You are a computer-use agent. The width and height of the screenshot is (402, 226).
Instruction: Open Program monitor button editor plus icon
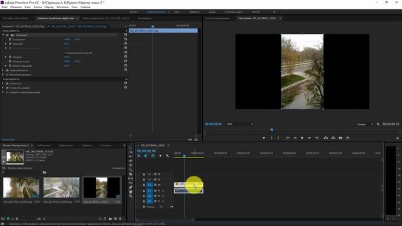pos(398,138)
